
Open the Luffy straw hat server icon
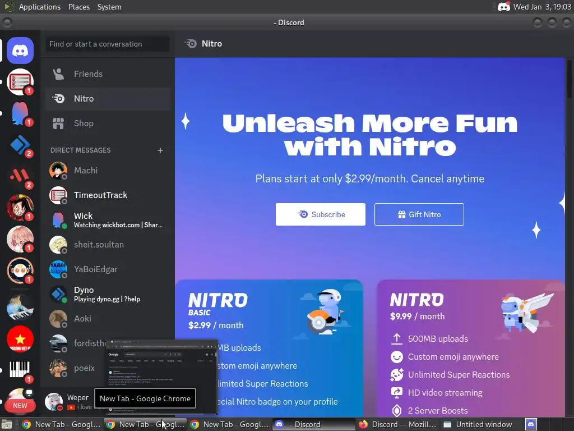(x=20, y=208)
